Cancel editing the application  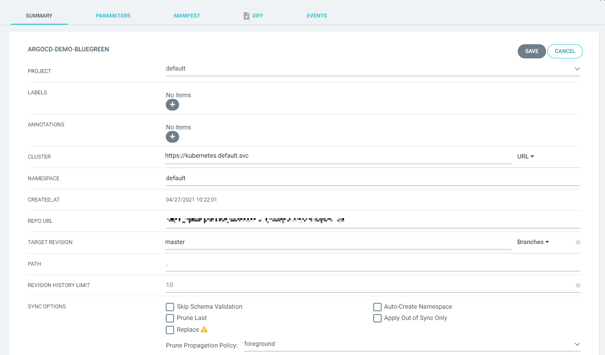click(565, 51)
